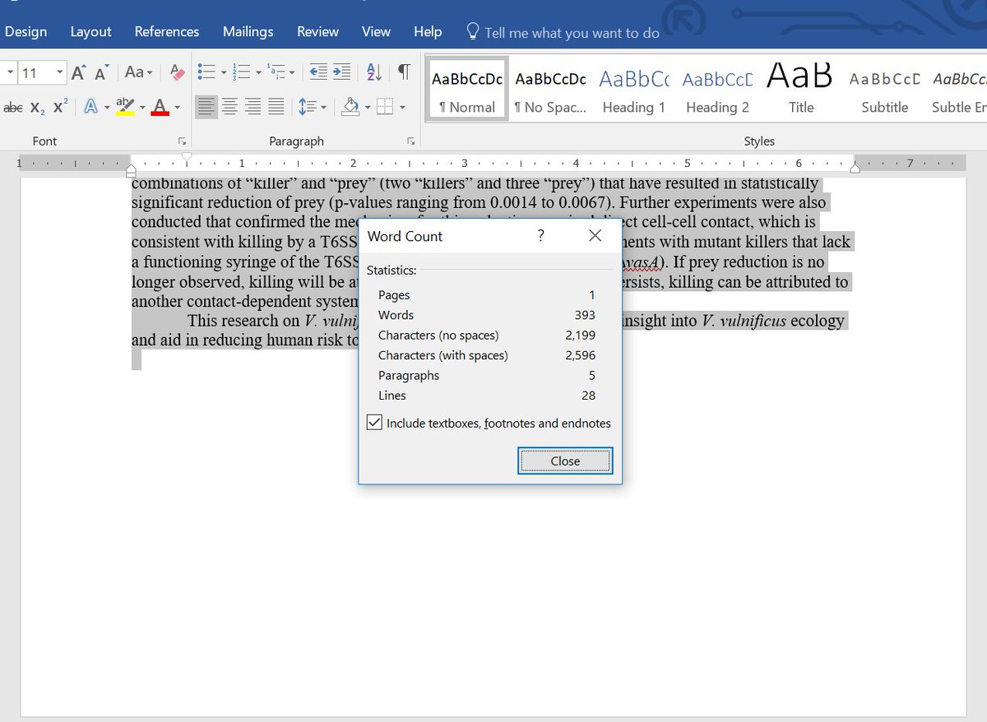Justify the paragraph text

tap(276, 107)
